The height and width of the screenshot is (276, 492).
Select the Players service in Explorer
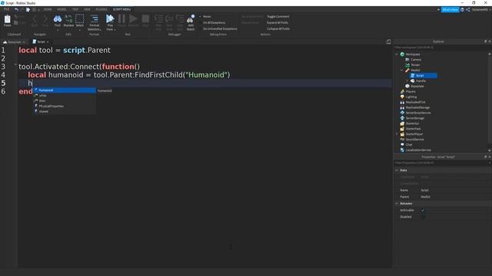coord(408,91)
